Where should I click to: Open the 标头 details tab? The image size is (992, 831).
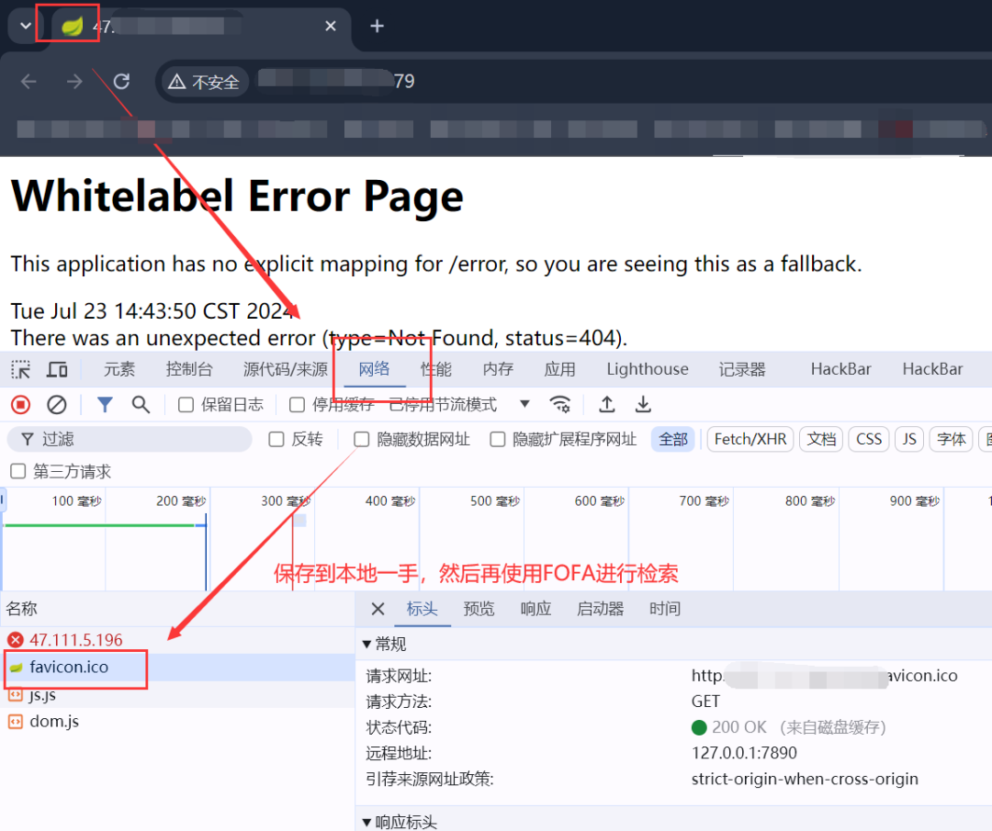coord(422,609)
